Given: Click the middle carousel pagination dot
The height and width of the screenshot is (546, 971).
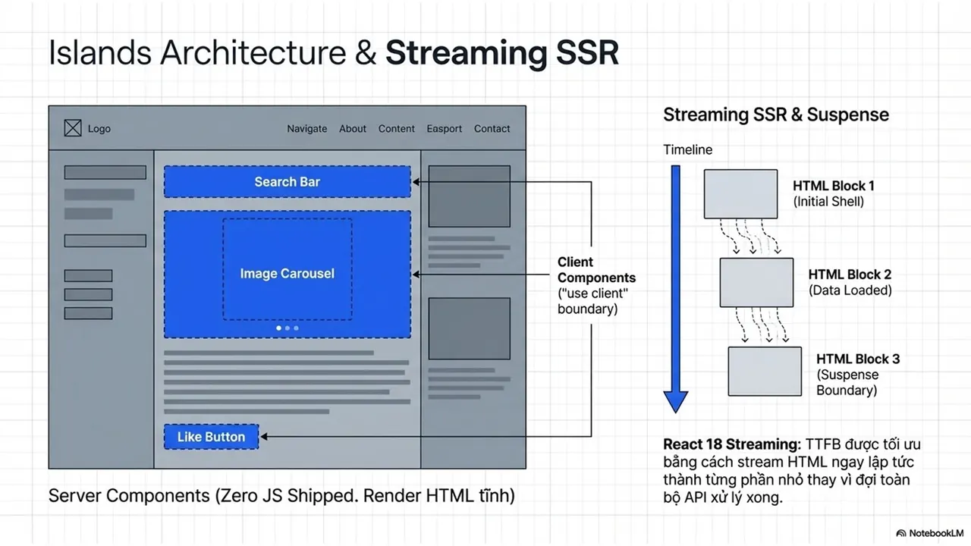Looking at the screenshot, I should 287,328.
